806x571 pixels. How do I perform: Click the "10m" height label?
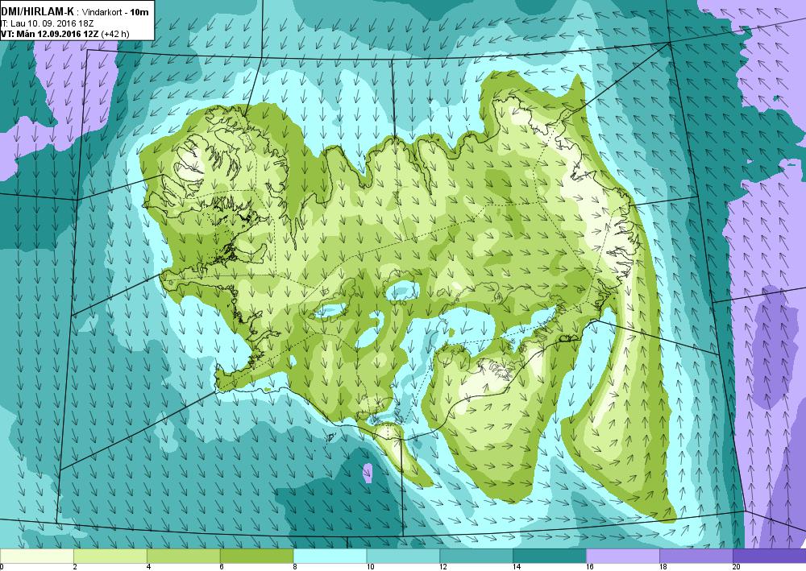(x=139, y=12)
